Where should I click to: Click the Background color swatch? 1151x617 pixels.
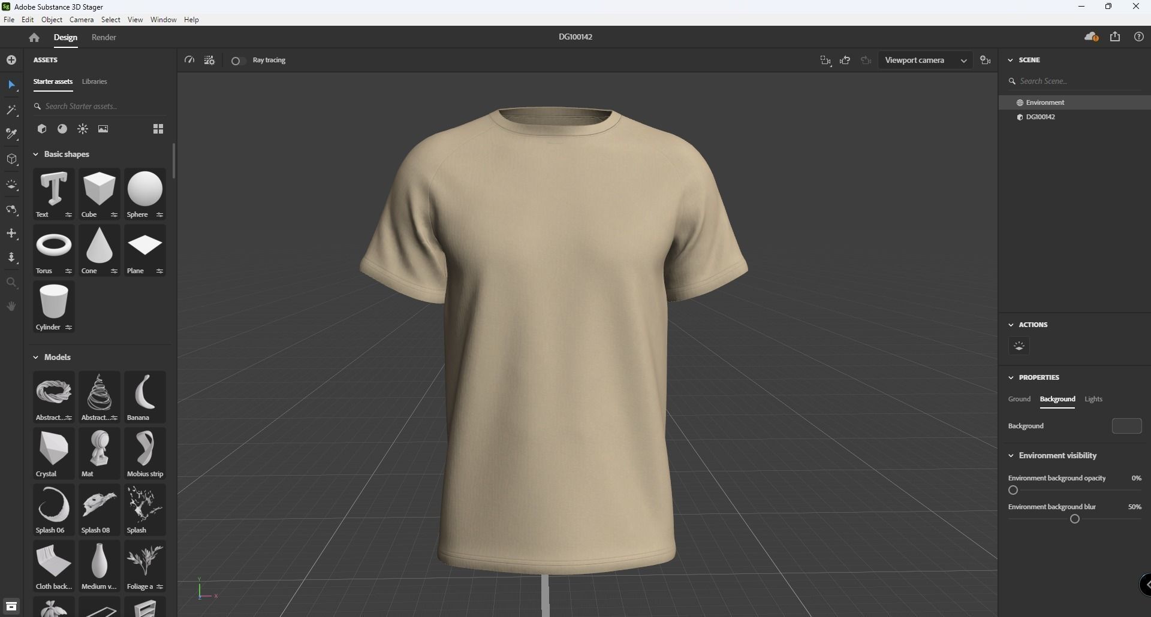pos(1126,426)
